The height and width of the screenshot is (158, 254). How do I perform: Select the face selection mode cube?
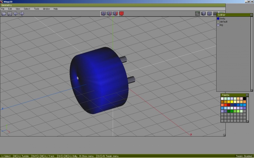point(115,14)
